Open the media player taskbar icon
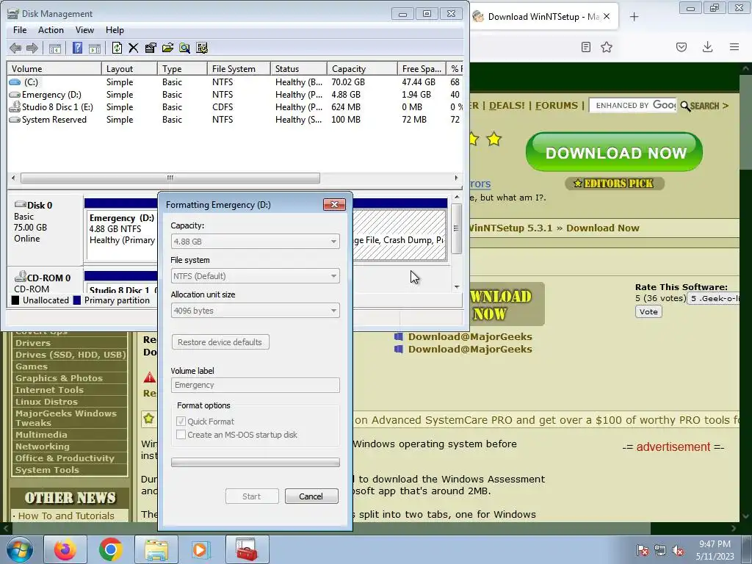This screenshot has width=752, height=564. click(x=201, y=549)
